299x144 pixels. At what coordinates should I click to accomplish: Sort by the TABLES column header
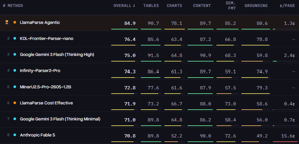tap(151, 6)
